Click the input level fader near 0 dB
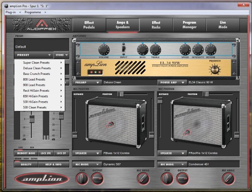 tap(32, 119)
